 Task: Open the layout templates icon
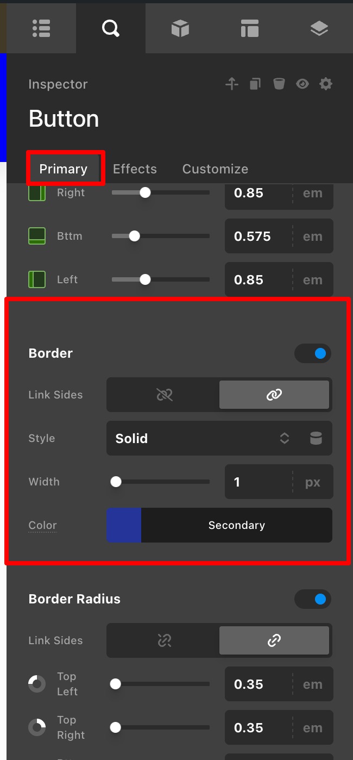coord(249,28)
